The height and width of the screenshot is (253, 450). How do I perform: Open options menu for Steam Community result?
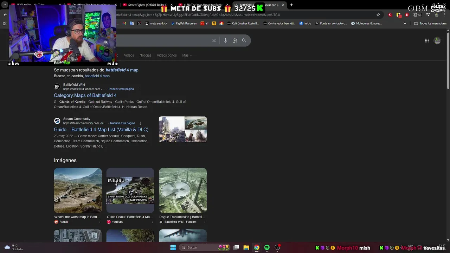point(140,123)
